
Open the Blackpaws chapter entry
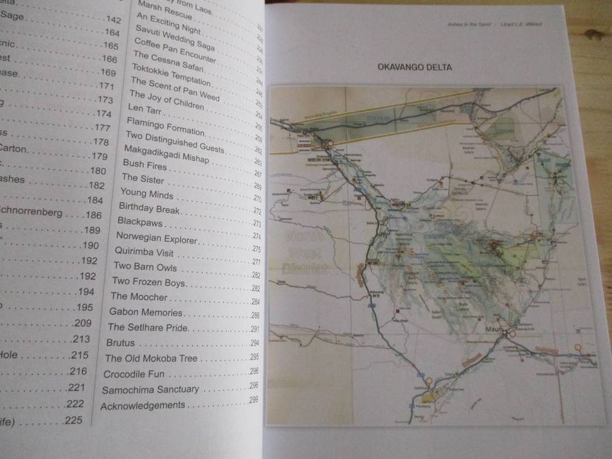pyautogui.click(x=140, y=222)
